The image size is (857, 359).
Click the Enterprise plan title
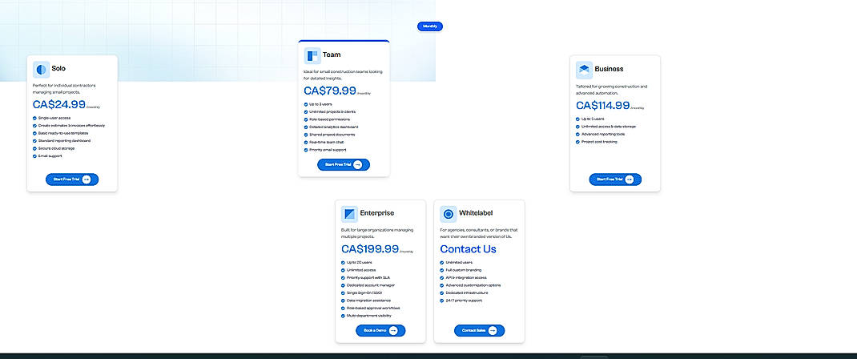[377, 213]
